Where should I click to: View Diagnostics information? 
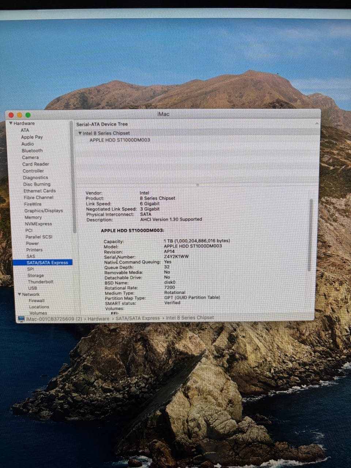[x=35, y=178]
